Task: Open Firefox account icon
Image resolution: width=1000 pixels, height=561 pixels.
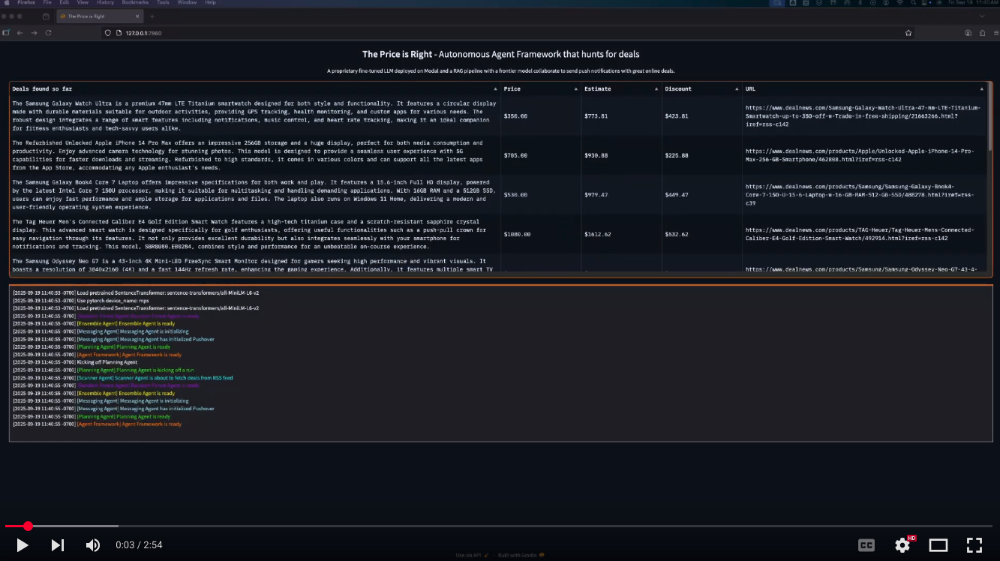Action: click(x=968, y=33)
